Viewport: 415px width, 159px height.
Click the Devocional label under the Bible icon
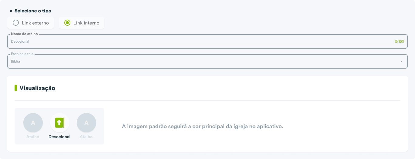[x=59, y=137]
